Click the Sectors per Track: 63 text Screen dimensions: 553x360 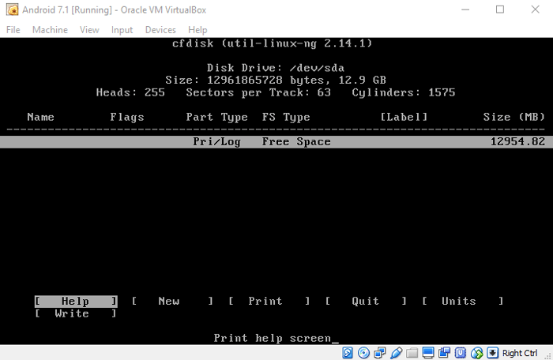tap(258, 92)
